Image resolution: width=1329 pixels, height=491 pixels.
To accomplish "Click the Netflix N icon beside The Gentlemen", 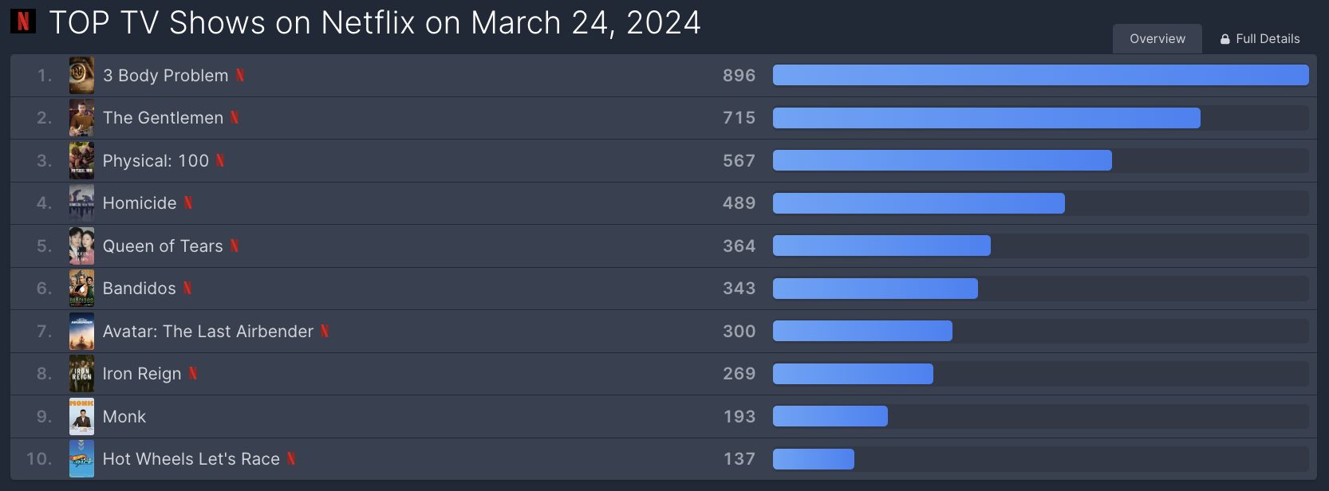I will click(x=235, y=118).
